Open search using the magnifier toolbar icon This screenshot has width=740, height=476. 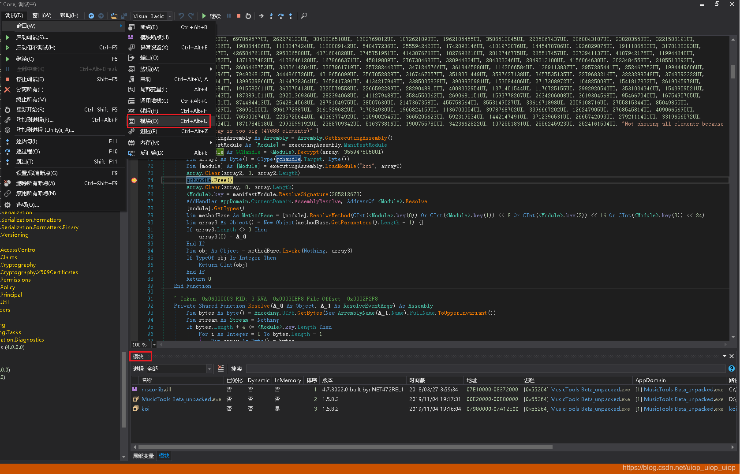tap(304, 16)
